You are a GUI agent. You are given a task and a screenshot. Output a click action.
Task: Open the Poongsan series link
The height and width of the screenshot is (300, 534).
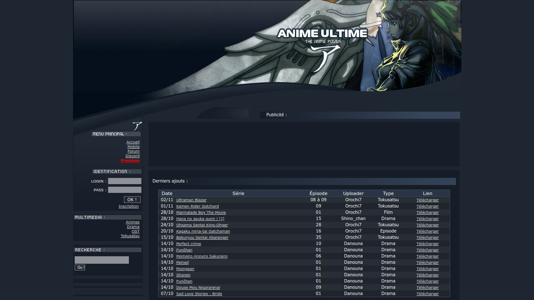pyautogui.click(x=185, y=269)
